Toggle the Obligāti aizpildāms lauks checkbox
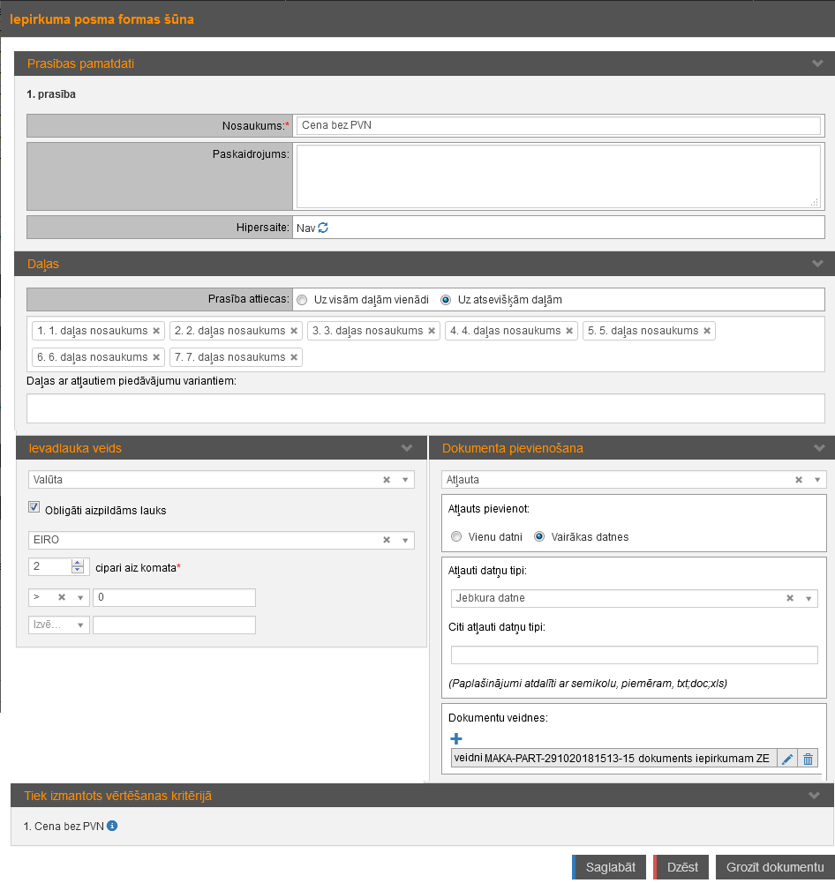 point(34,507)
